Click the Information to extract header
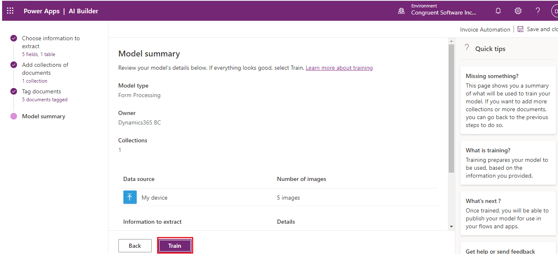 [x=152, y=222]
